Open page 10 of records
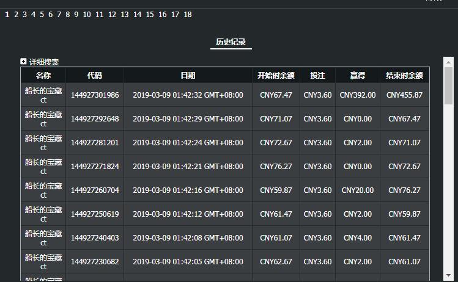 87,15
